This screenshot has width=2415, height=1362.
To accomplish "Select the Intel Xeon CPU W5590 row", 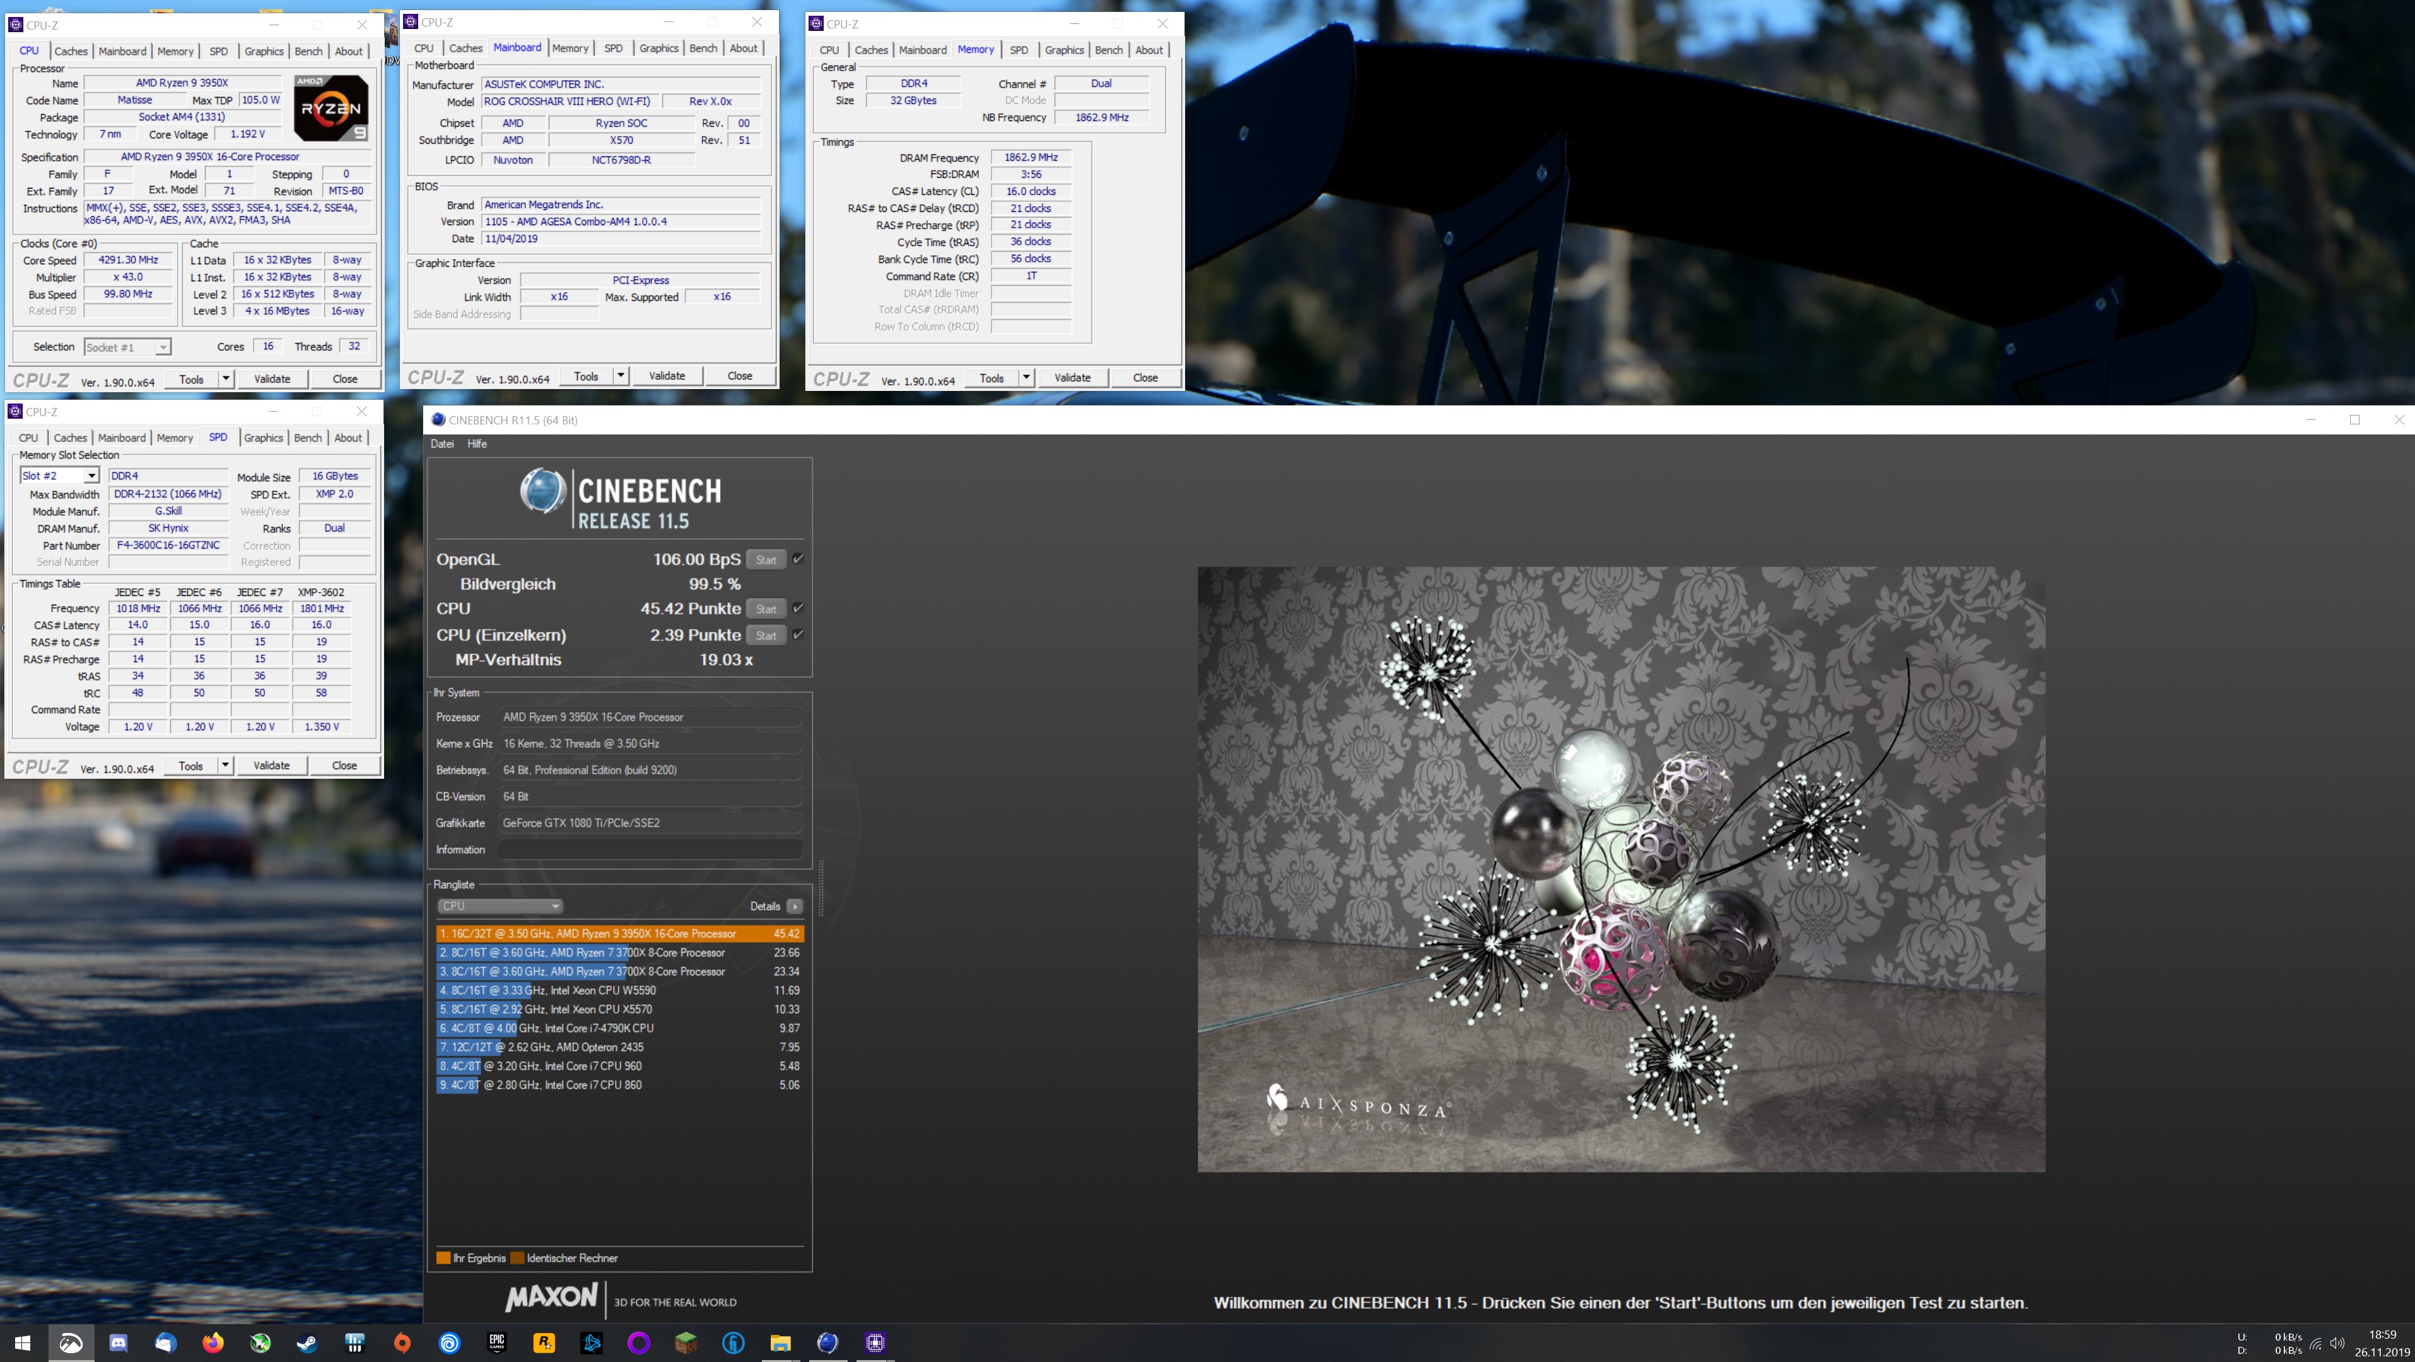I will (620, 990).
